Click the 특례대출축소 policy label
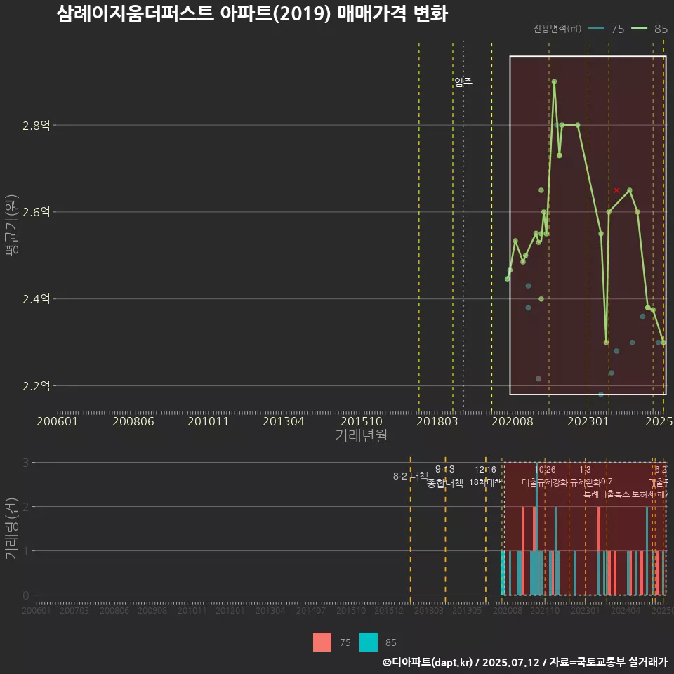 (x=607, y=494)
